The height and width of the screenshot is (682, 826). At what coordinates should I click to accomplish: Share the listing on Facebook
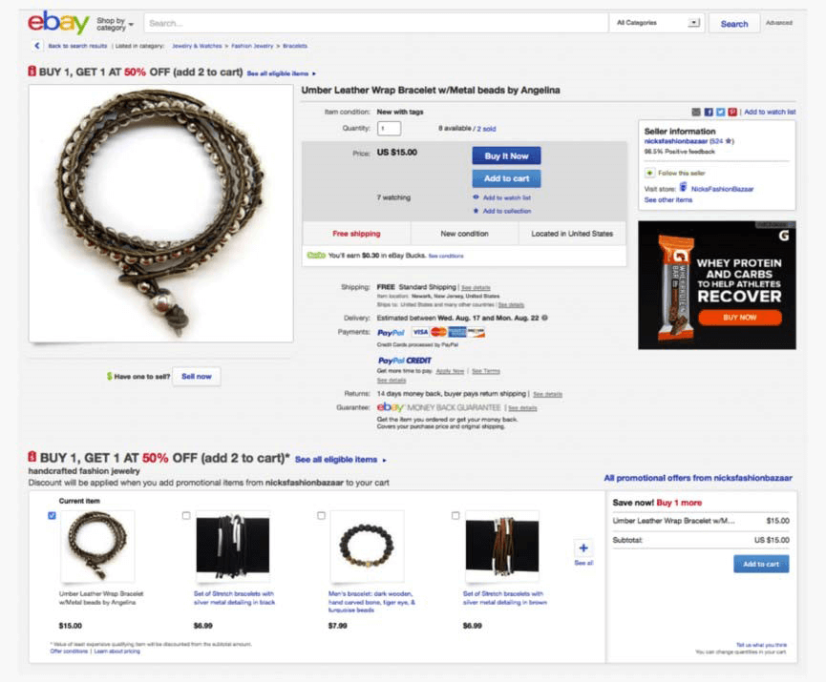click(709, 113)
